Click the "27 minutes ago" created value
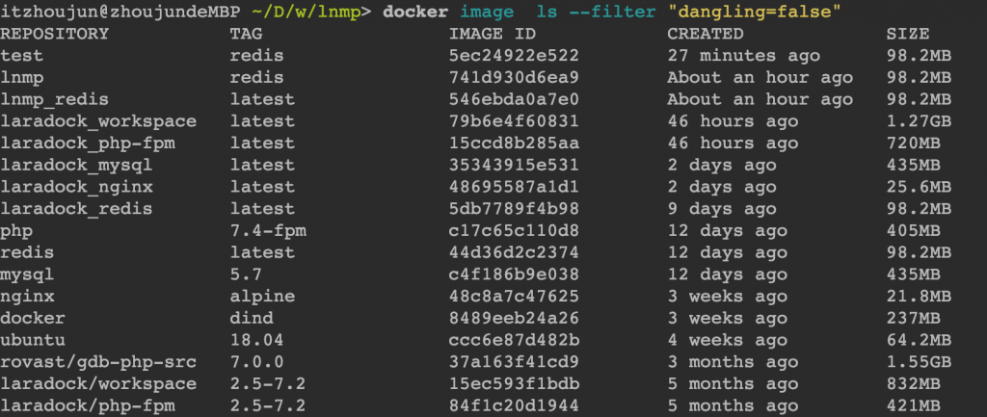987x417 pixels. pyautogui.click(x=743, y=56)
